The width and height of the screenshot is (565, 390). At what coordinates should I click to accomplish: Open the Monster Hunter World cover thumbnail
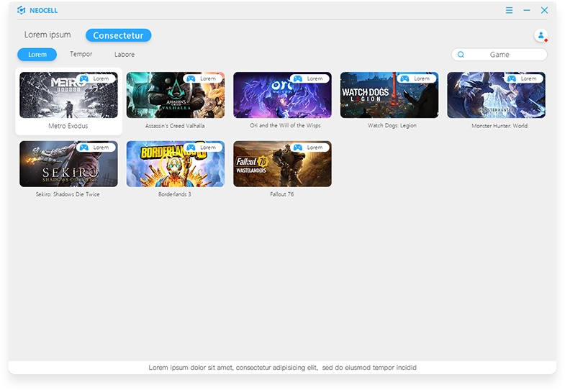[x=496, y=95]
